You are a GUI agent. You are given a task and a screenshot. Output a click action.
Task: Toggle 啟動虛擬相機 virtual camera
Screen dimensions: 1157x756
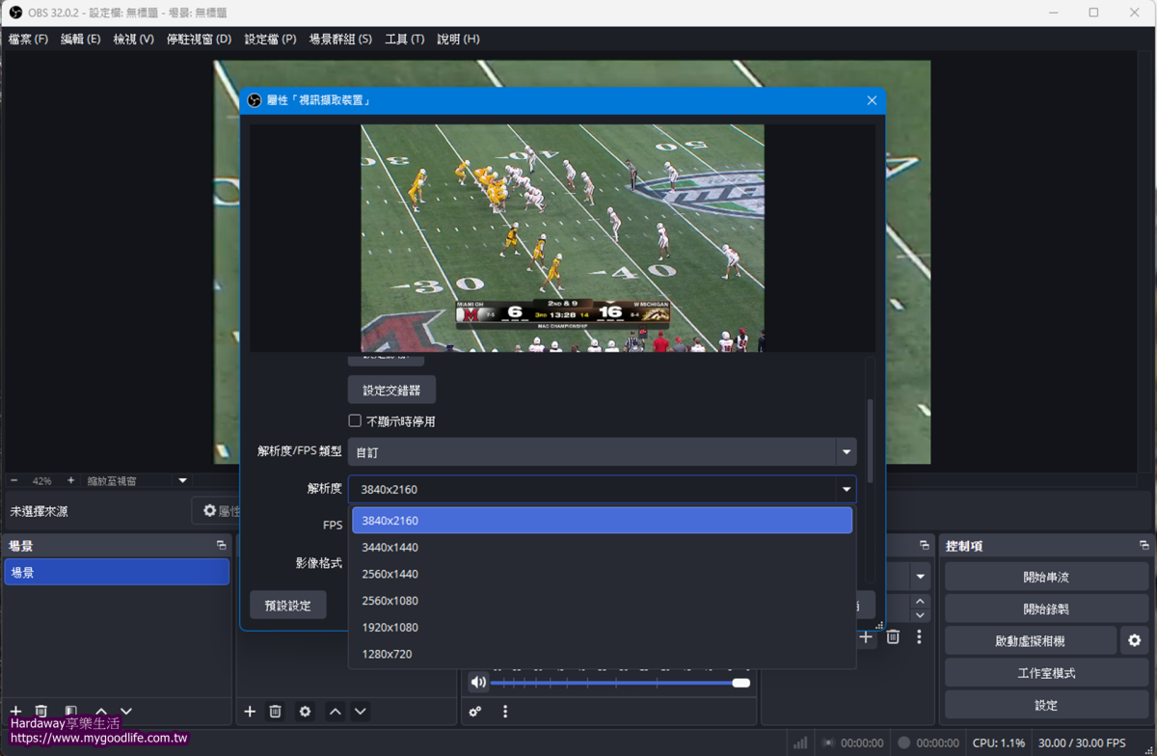[x=1030, y=640]
